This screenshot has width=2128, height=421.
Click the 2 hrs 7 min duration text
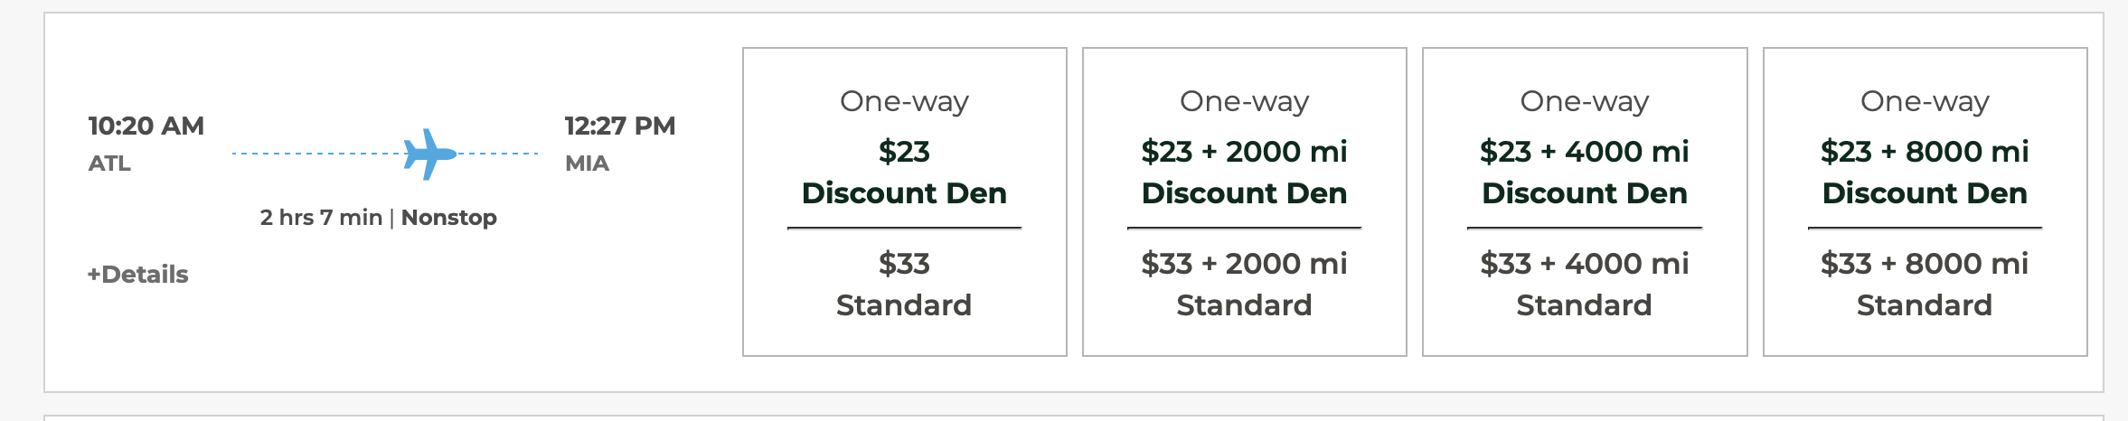pyautogui.click(x=321, y=218)
